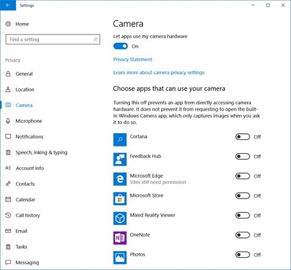Click the Calendar icon in sidebar
This screenshot has height=270, width=291.
8,199
